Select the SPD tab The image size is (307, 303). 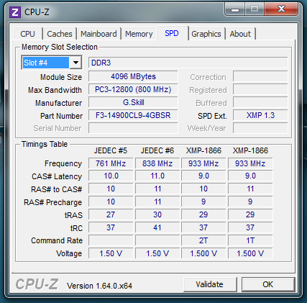click(x=172, y=33)
